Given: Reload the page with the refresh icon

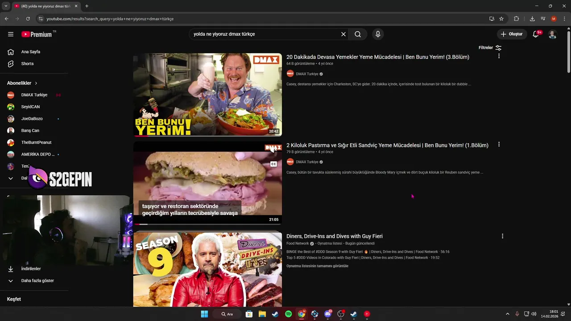Looking at the screenshot, I should pyautogui.click(x=28, y=19).
